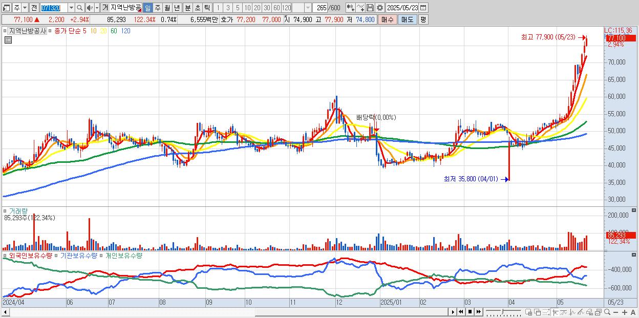Select the 년 (yearly) period button
Image resolution: width=639 pixels, height=318 pixels.
click(x=177, y=8)
